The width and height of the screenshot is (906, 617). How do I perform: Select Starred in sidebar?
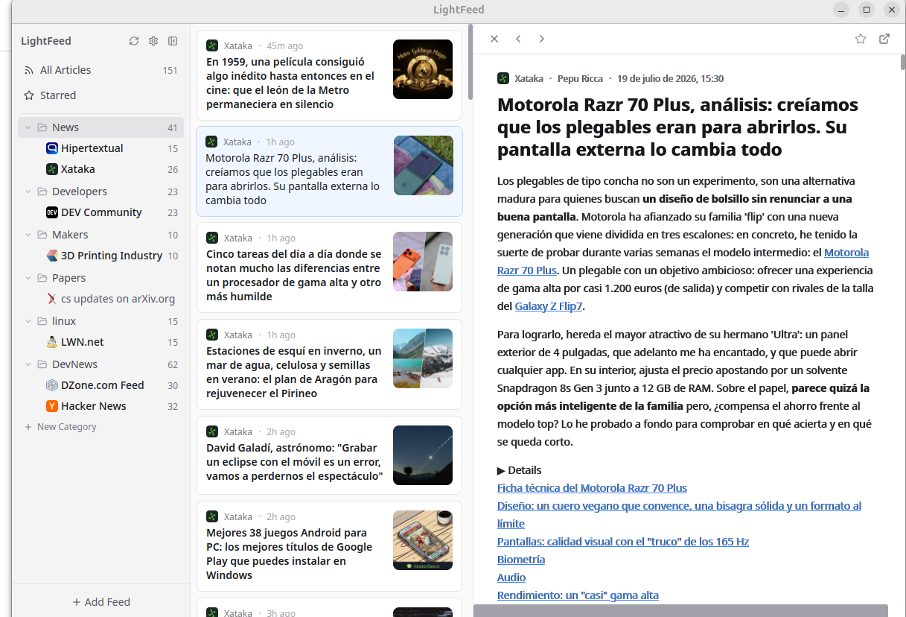(x=101, y=95)
